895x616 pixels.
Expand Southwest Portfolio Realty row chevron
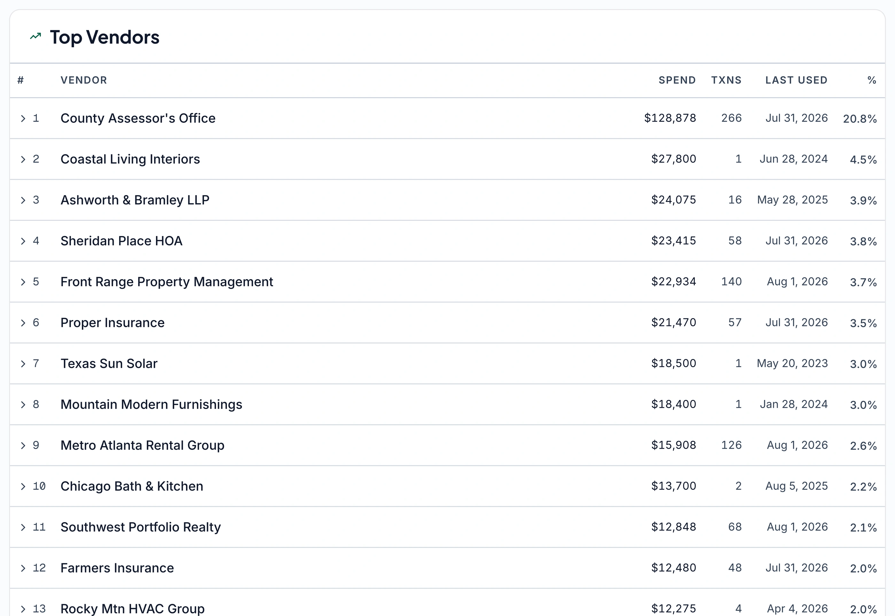coord(23,528)
